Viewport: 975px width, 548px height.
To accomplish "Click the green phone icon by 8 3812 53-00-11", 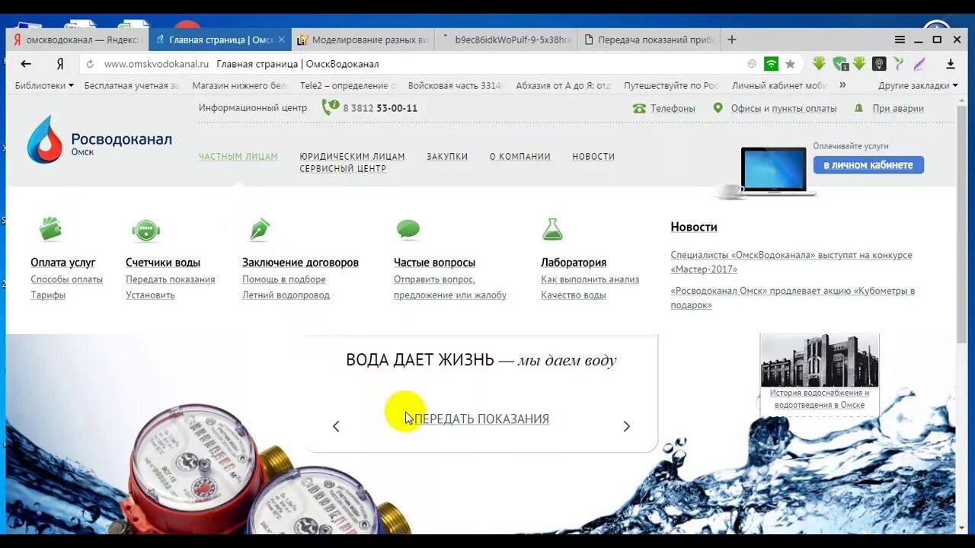I will 331,107.
